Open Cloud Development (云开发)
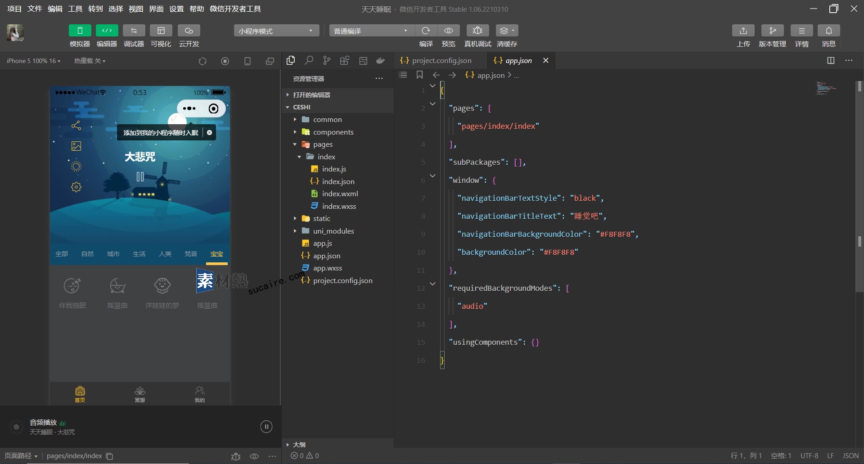The width and height of the screenshot is (864, 464). point(189,31)
